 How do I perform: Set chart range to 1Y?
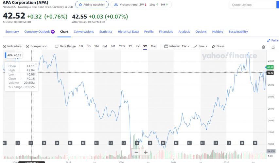coord(130,46)
